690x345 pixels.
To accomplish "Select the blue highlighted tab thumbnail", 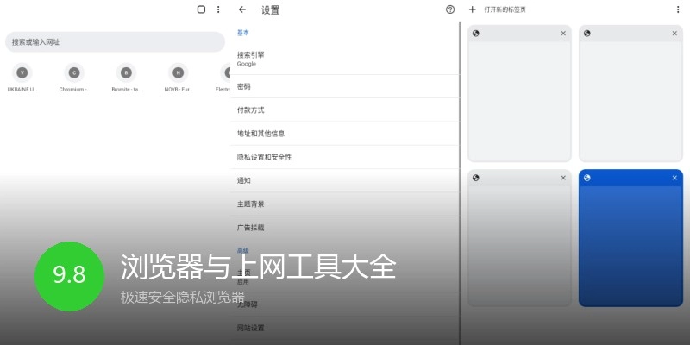I will tap(630, 245).
